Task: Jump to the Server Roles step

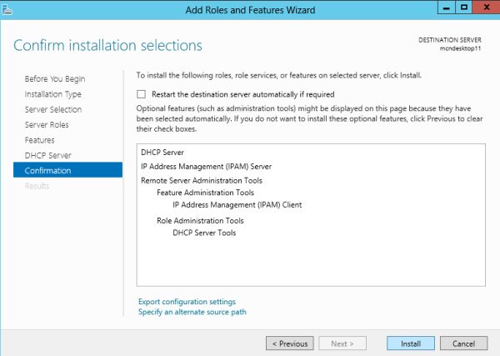Action: pos(47,125)
